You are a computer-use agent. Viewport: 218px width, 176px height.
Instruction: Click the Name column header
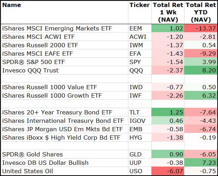point(12,5)
